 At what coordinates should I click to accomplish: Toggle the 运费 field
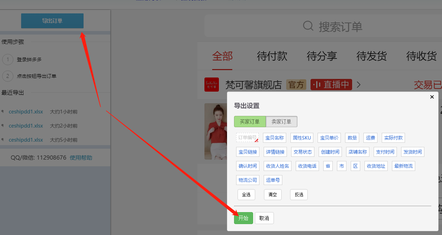coord(370,138)
